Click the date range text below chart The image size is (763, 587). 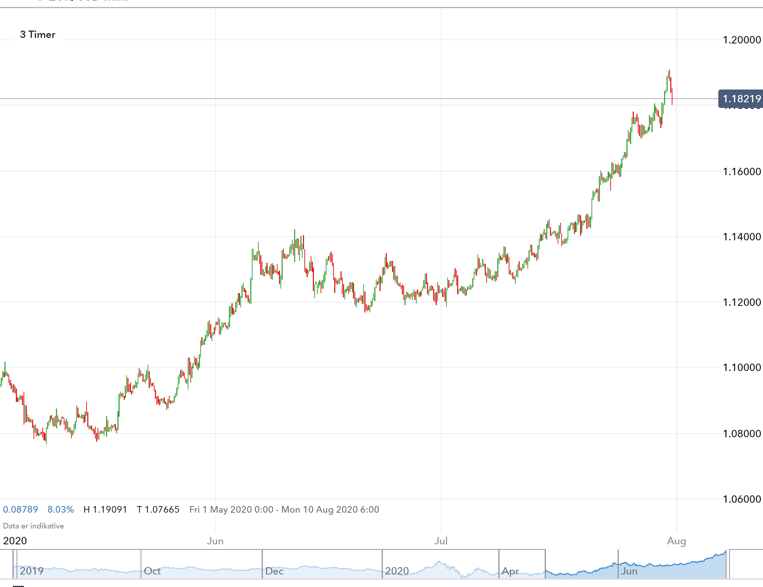pos(284,509)
